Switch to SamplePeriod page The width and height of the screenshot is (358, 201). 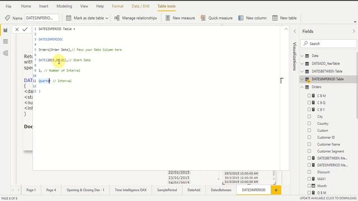[x=167, y=190]
